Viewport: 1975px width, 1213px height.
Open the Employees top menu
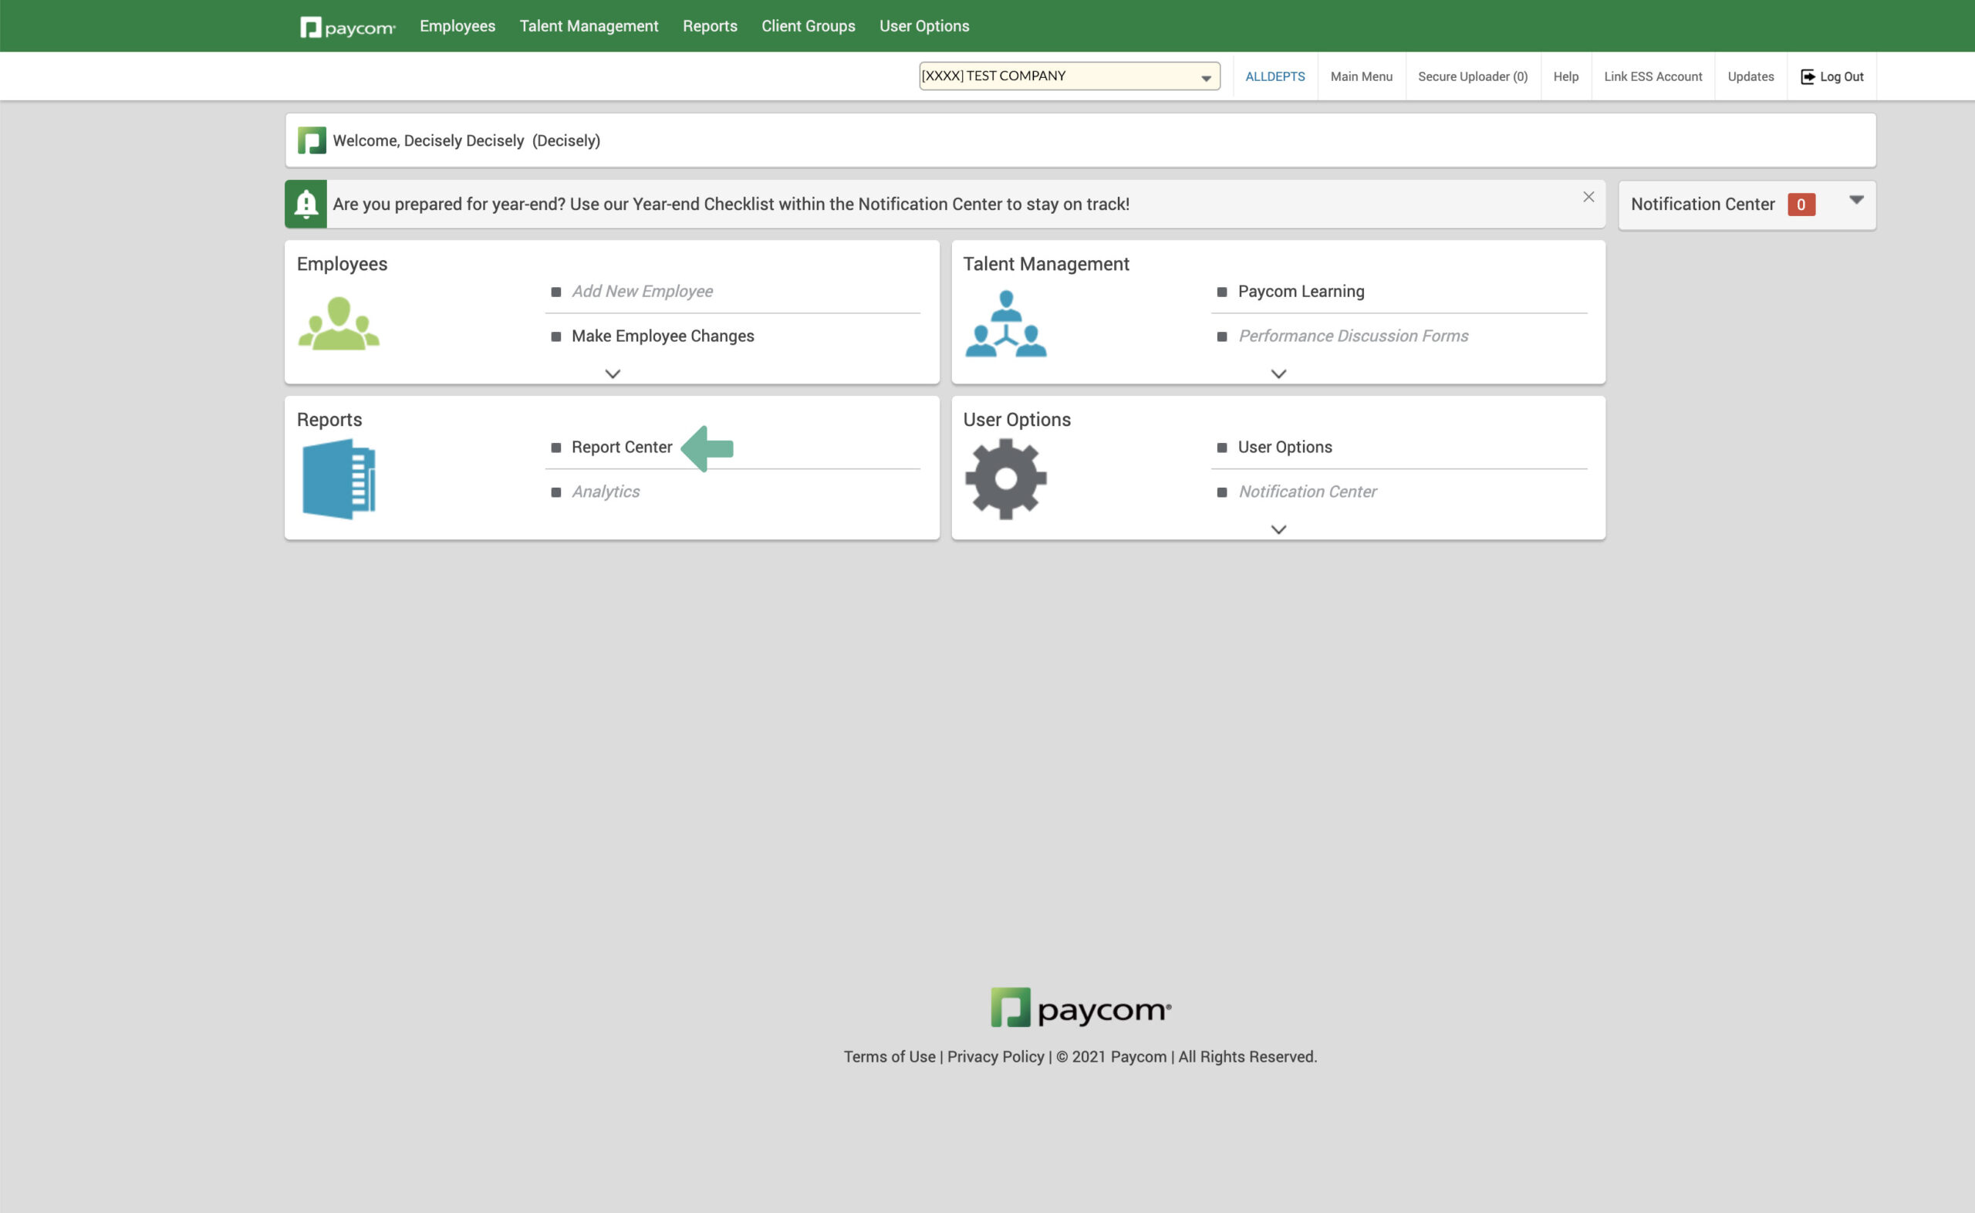coord(457,25)
